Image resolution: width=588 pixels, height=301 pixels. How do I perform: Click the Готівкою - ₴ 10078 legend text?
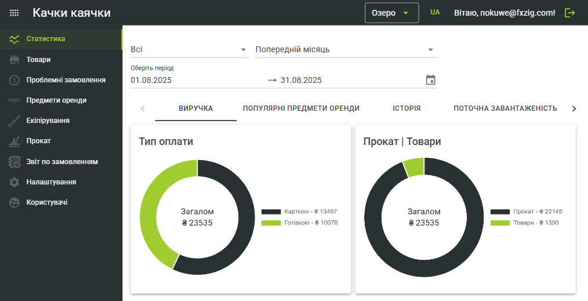point(311,223)
